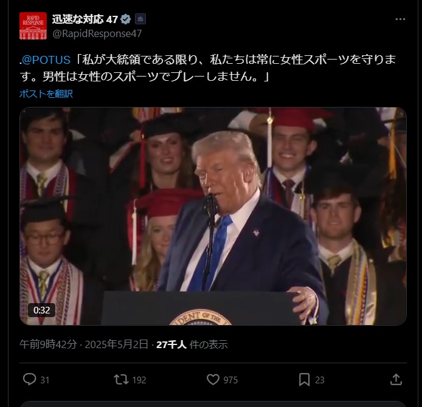Click ポストを翻訳 translate link
This screenshot has width=422, height=407.
coord(46,94)
